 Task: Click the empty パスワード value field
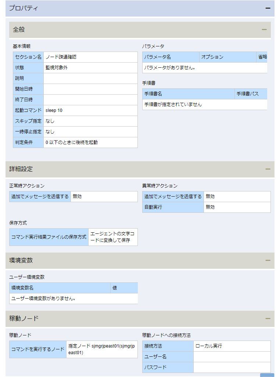[x=232, y=367]
